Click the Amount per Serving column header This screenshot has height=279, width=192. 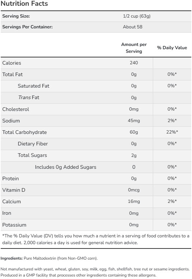click(x=134, y=48)
